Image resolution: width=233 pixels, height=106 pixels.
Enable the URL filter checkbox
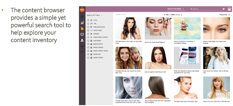coord(88,24)
